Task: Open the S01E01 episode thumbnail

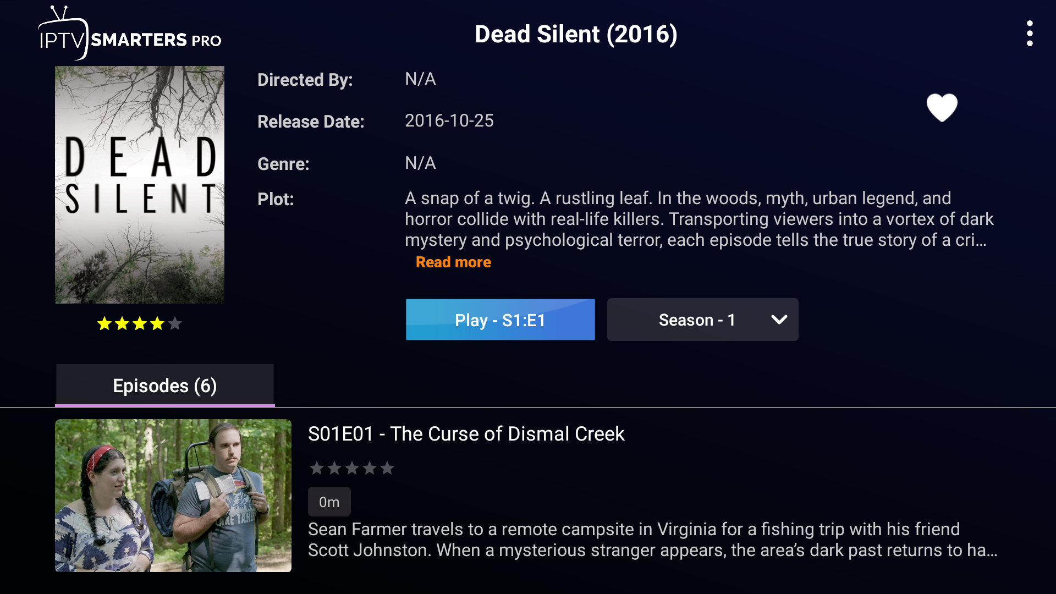Action: (x=173, y=496)
